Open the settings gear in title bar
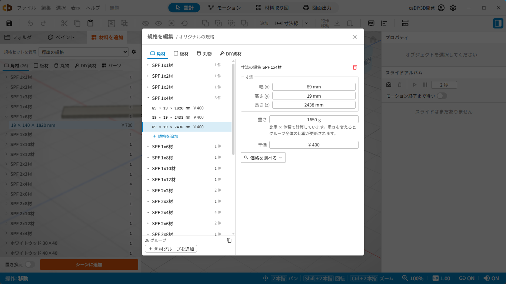Viewport: 506px width, 284px height. click(453, 8)
